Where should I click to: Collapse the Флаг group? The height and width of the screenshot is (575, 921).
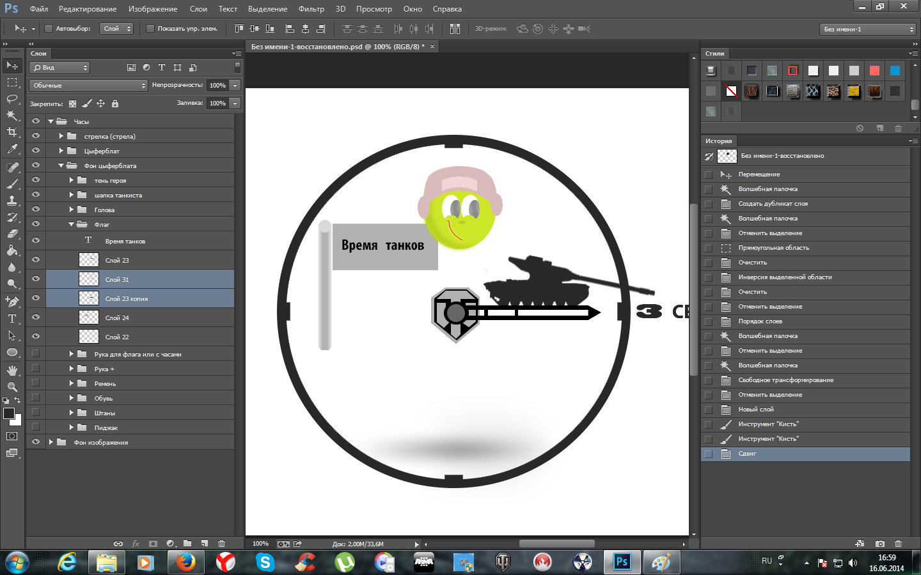pos(72,224)
